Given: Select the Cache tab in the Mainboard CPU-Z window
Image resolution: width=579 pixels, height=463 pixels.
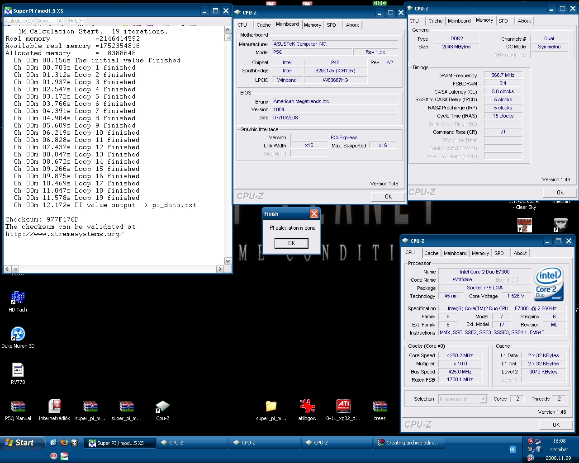Looking at the screenshot, I should coord(263,25).
